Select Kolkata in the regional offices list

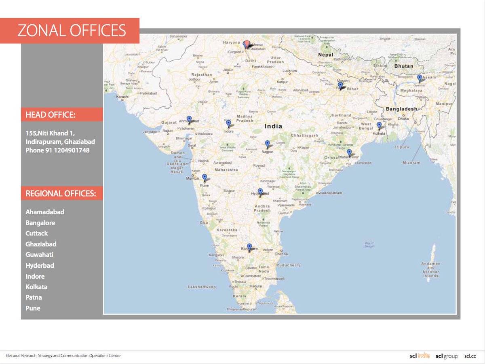pyautogui.click(x=36, y=287)
